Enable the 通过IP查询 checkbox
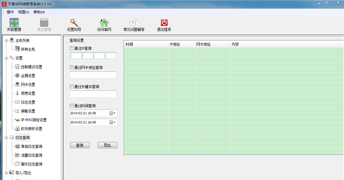 point(72,48)
